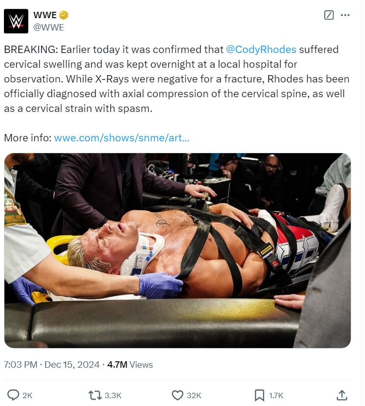Click the WWE display name
Image resolution: width=365 pixels, height=406 pixels.
pos(45,15)
